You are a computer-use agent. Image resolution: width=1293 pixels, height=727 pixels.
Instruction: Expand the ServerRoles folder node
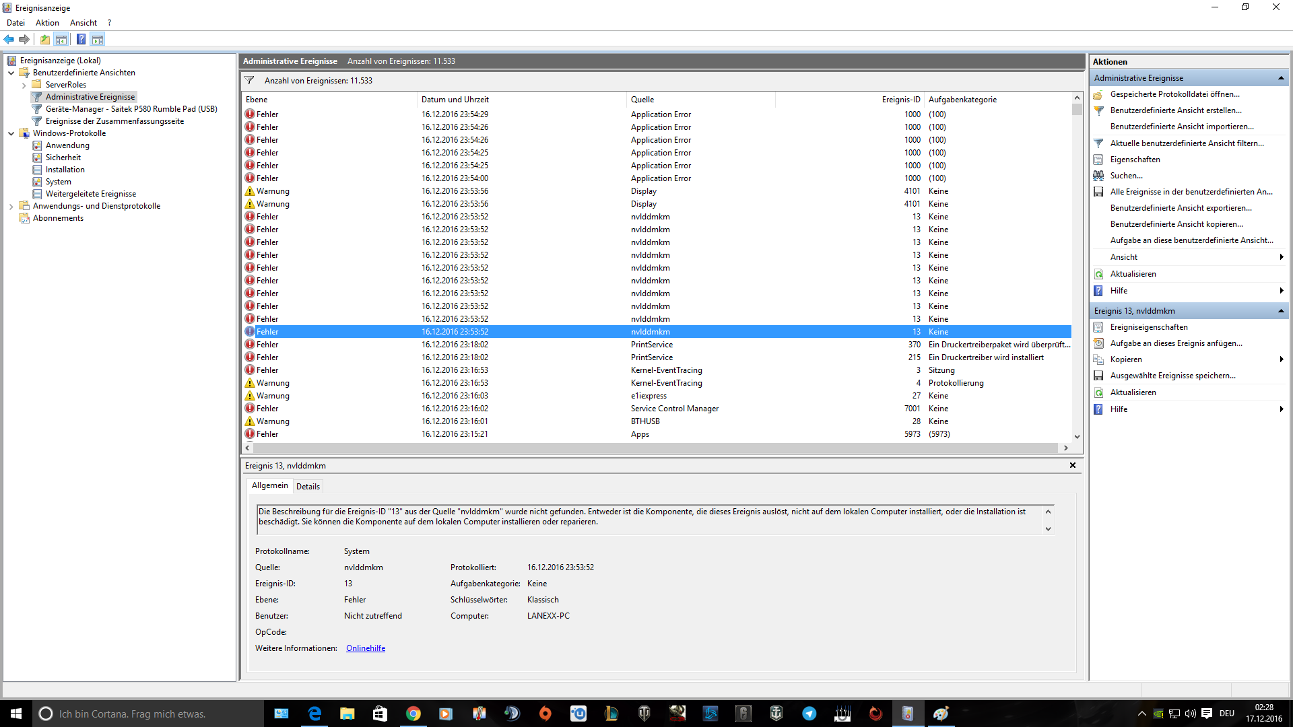coord(24,85)
